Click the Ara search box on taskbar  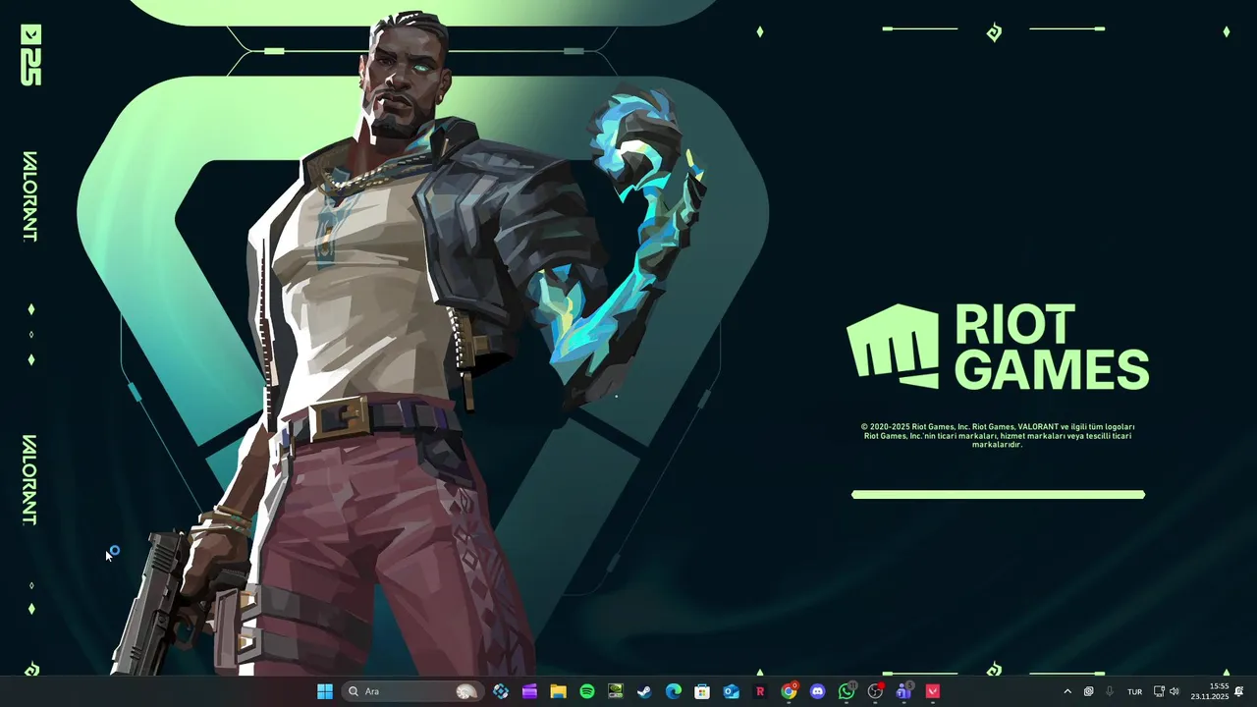(x=412, y=691)
